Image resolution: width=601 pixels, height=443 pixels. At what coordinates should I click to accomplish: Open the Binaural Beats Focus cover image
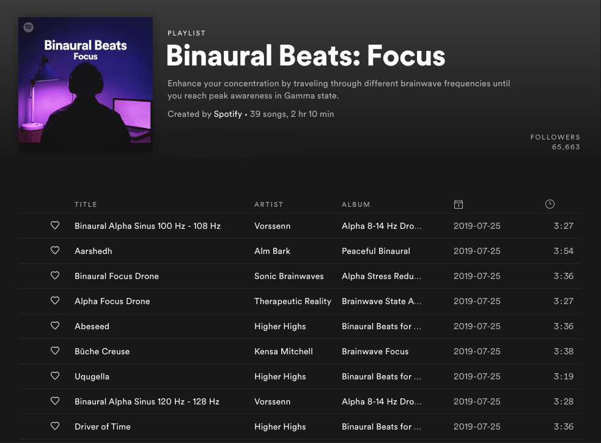tap(86, 84)
